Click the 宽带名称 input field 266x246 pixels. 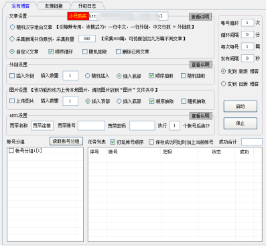42,125
